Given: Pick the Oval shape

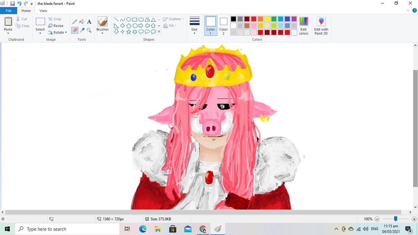Looking at the screenshot, I should coord(129,19).
